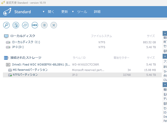Click サイズ header in local disk section

151,36
